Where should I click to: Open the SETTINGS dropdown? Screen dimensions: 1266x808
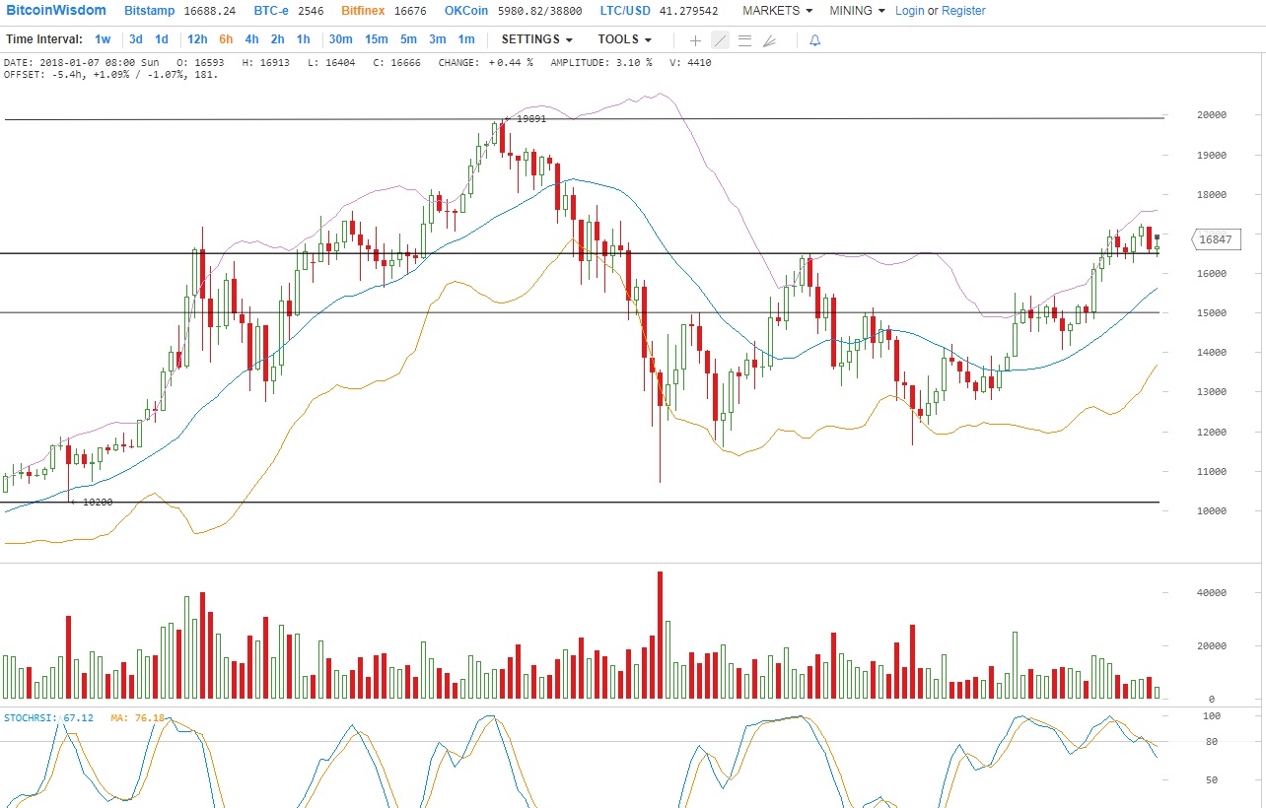click(x=536, y=39)
